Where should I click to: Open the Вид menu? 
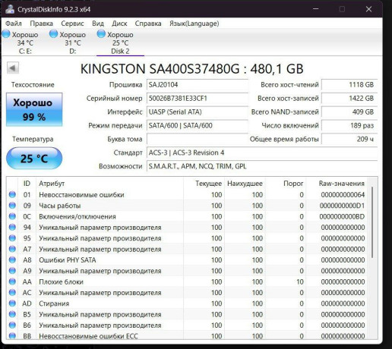point(98,24)
